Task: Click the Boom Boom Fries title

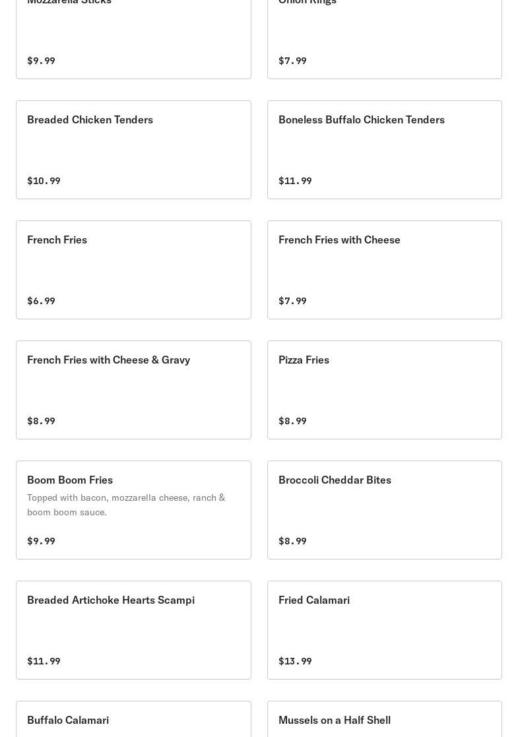Action: pyautogui.click(x=70, y=480)
